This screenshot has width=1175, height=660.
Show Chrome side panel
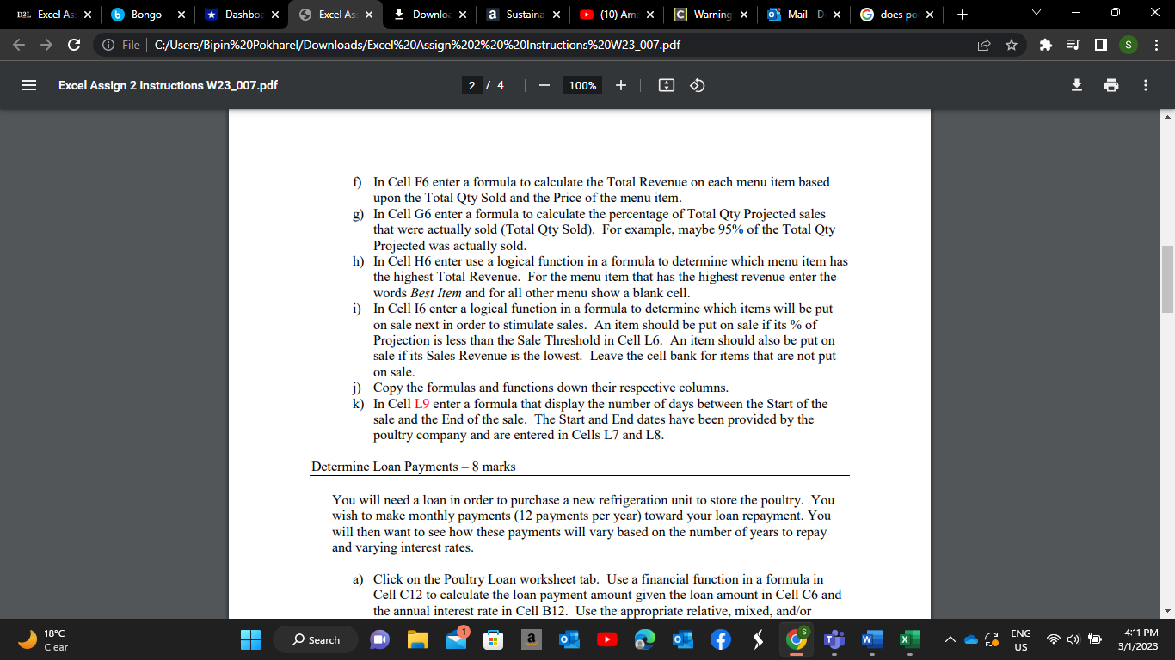1101,45
